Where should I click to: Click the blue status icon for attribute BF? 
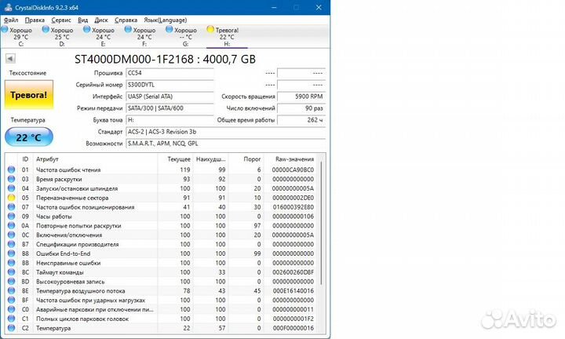12,300
